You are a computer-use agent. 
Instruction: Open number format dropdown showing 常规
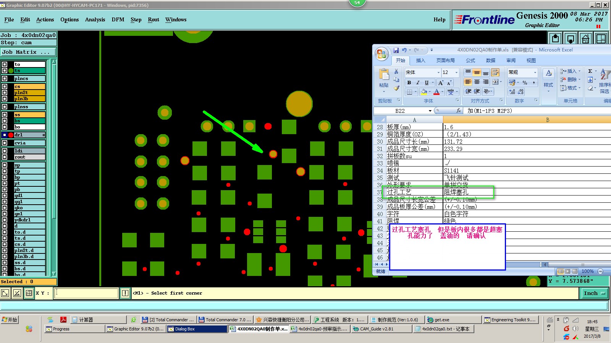click(x=535, y=72)
